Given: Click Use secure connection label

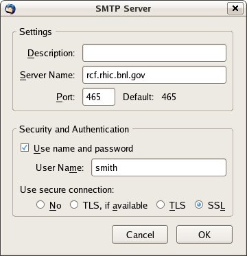Looking at the screenshot, I should coord(67,189).
